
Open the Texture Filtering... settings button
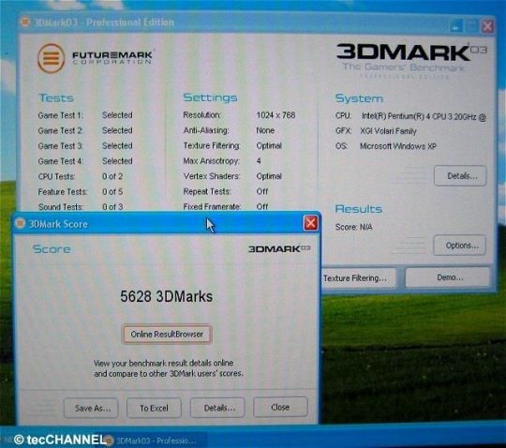358,277
